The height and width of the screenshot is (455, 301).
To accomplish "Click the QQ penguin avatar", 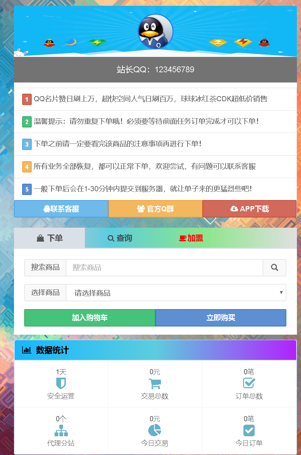I will coord(155,32).
